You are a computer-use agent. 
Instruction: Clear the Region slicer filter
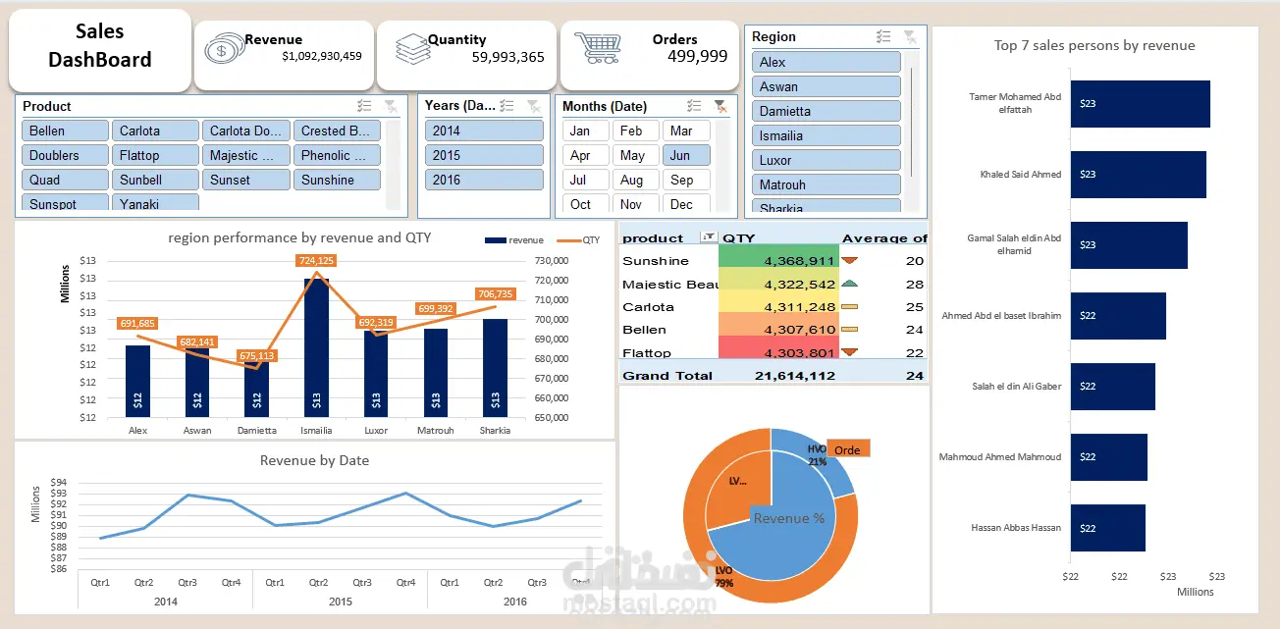[x=910, y=37]
